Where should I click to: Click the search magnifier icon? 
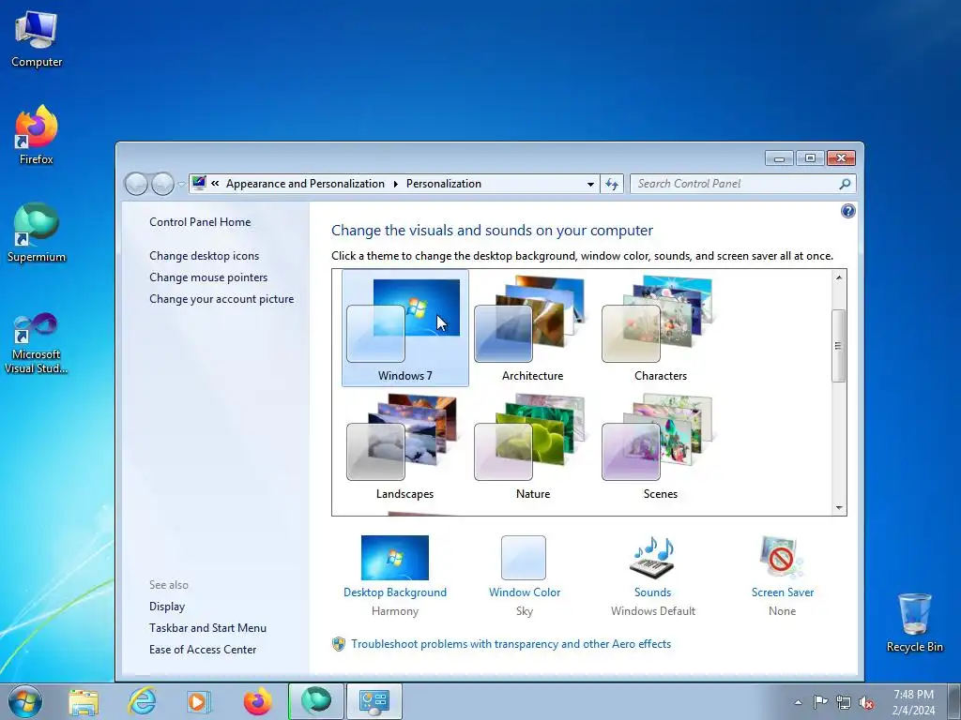tap(845, 184)
